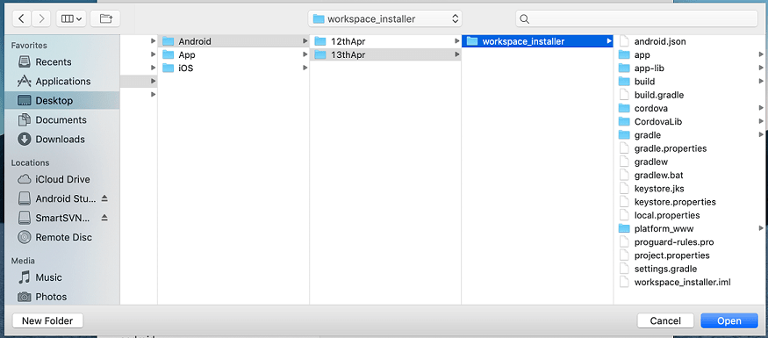Expand the Android folder arrow
Image resolution: width=768 pixels, height=338 pixels.
[x=305, y=41]
